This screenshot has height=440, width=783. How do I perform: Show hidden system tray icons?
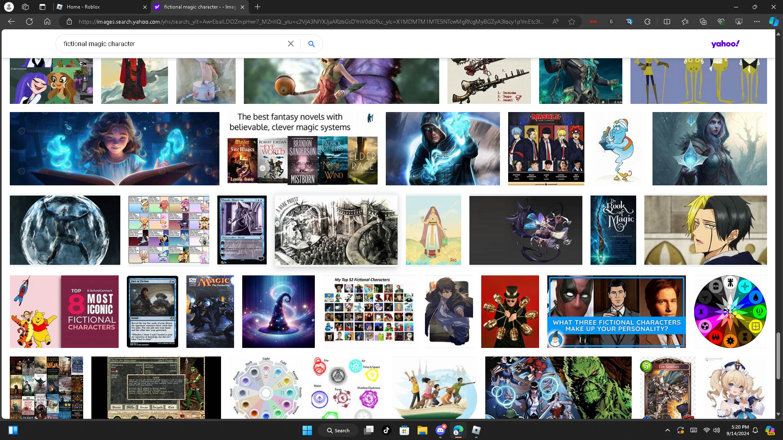pyautogui.click(x=667, y=430)
